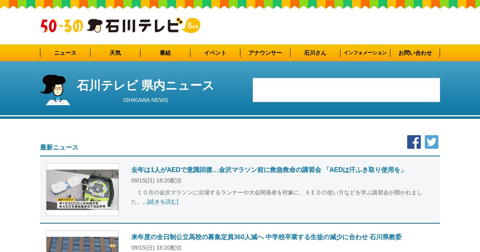Click the AED article timestamp 09/15(日) 18:20配信
This screenshot has width=480, height=252.
tap(156, 180)
